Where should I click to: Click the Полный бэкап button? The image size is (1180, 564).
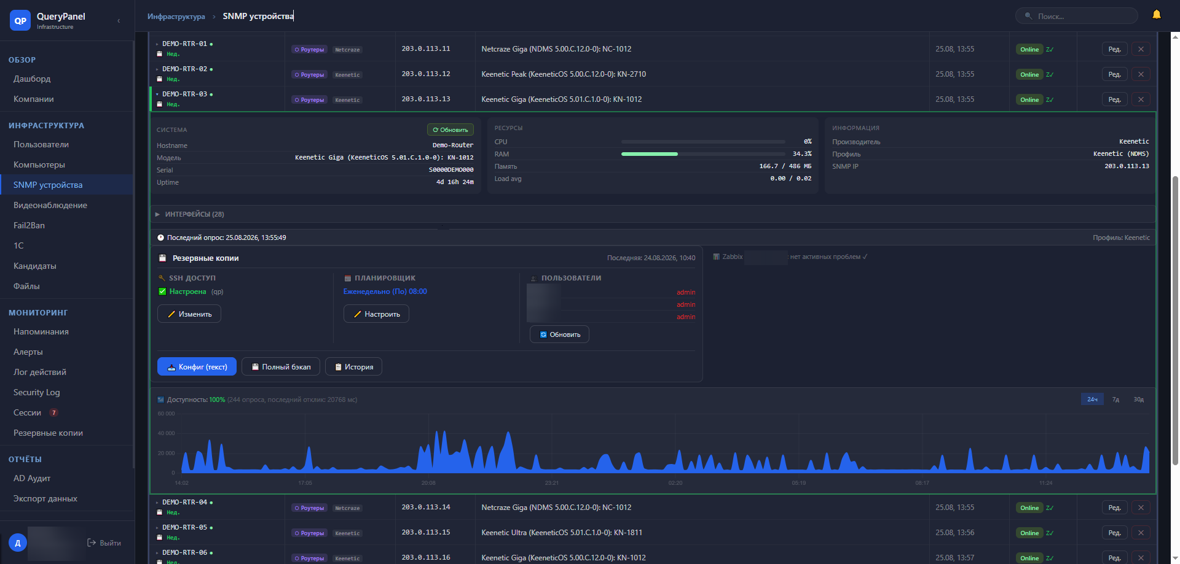tap(281, 366)
